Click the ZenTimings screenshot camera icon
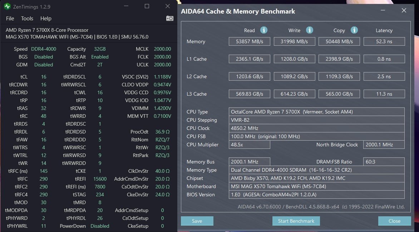 point(170,19)
